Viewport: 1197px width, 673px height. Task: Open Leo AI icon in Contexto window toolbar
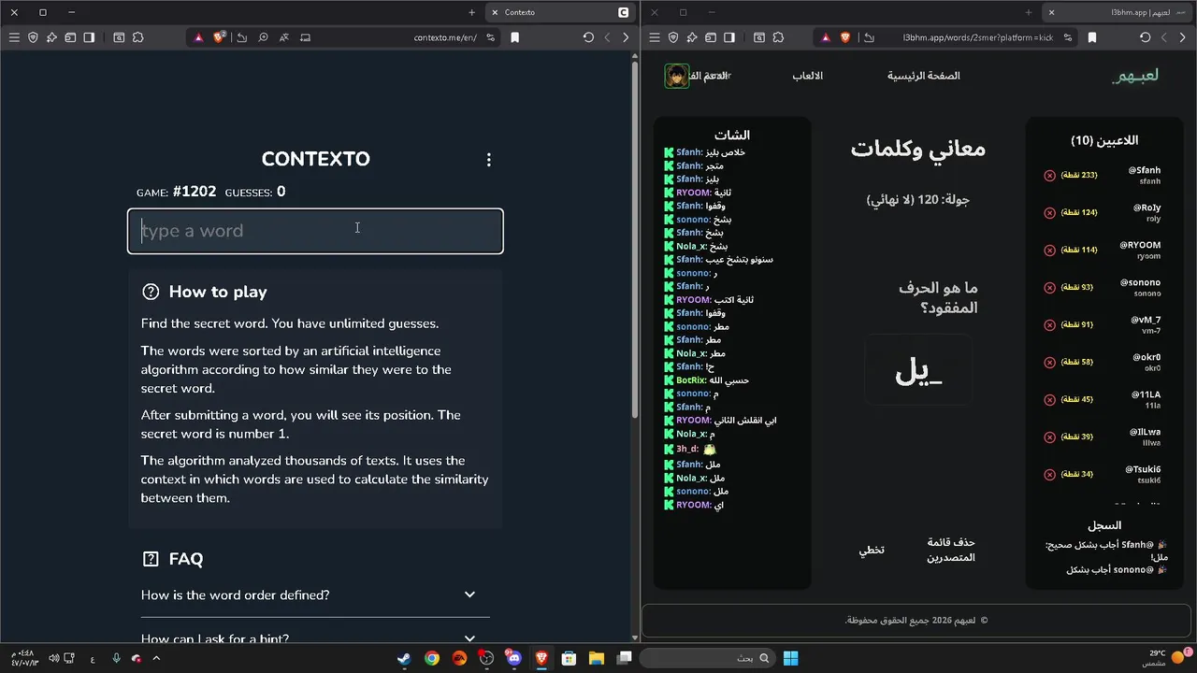coord(51,37)
